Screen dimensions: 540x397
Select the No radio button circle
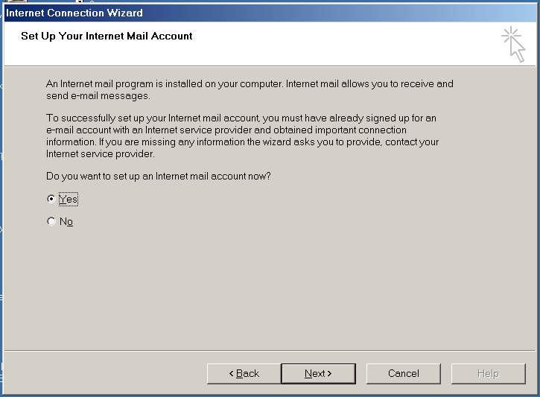pos(51,221)
